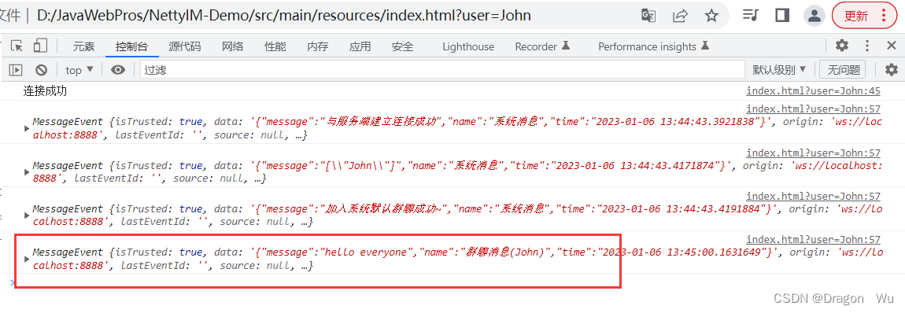Open the Recorder tab
905x313 pixels.
542,46
